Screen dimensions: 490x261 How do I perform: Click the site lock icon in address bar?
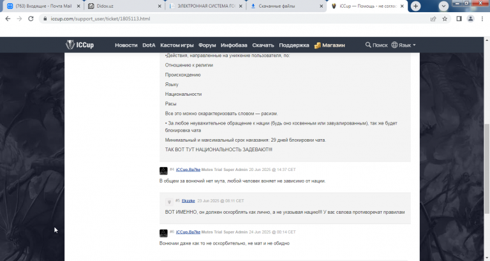click(x=45, y=19)
